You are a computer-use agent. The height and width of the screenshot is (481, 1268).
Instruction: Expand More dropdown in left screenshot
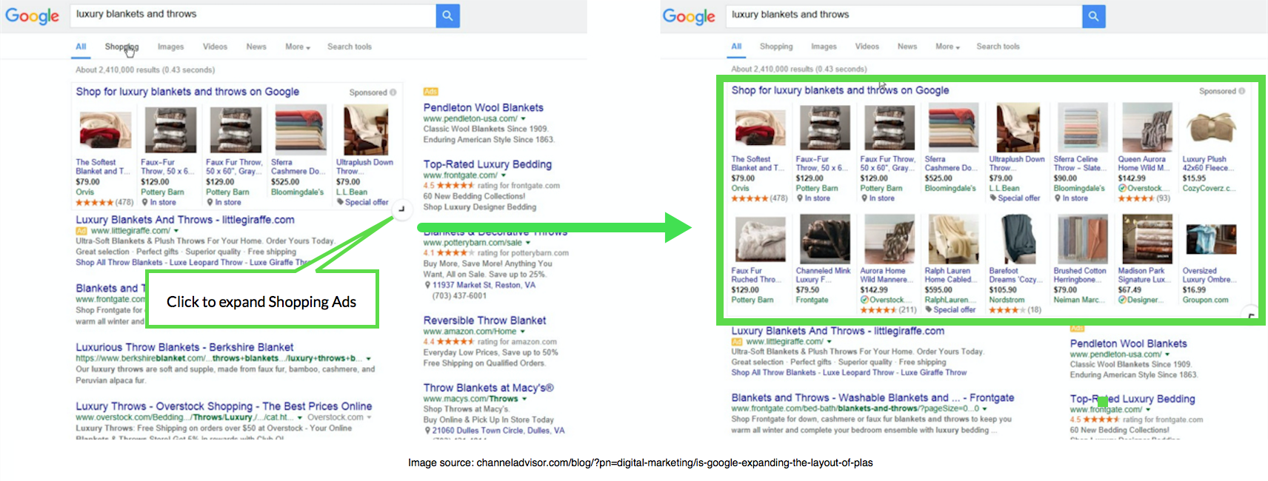(x=298, y=47)
